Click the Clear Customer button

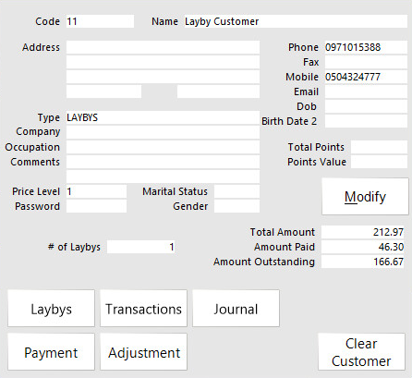[361, 351]
